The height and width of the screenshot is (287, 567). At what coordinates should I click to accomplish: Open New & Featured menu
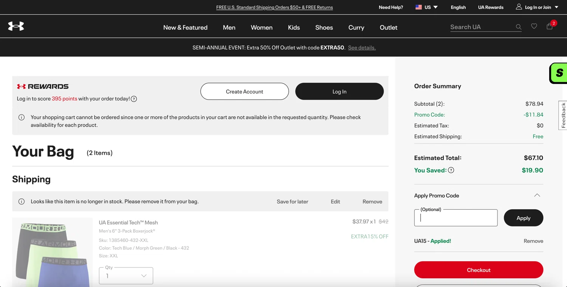coord(185,27)
